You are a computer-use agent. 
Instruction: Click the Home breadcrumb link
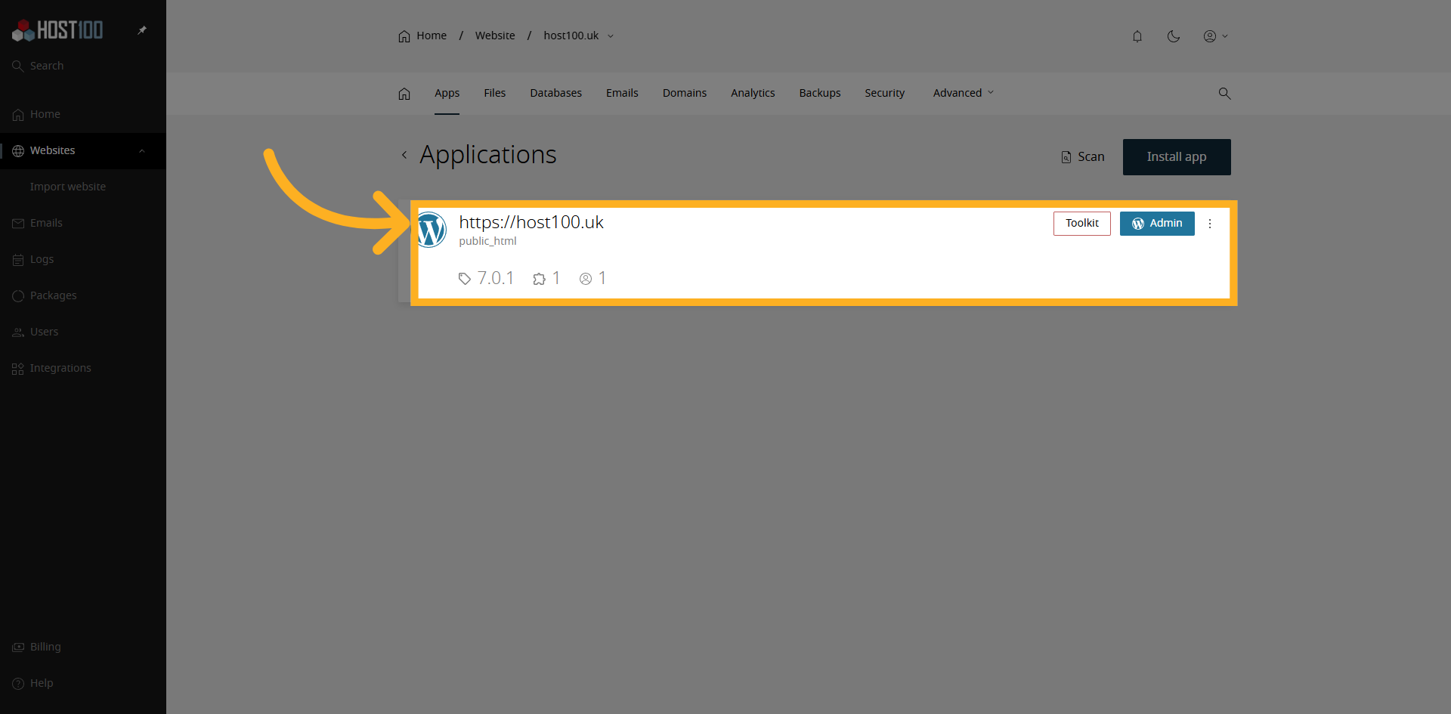pos(423,36)
